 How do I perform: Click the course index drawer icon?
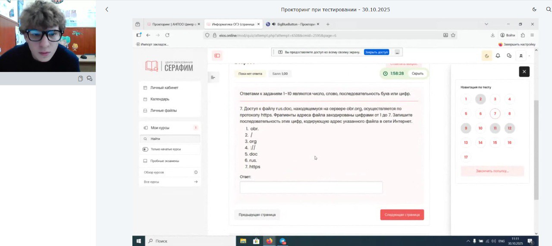213,78
